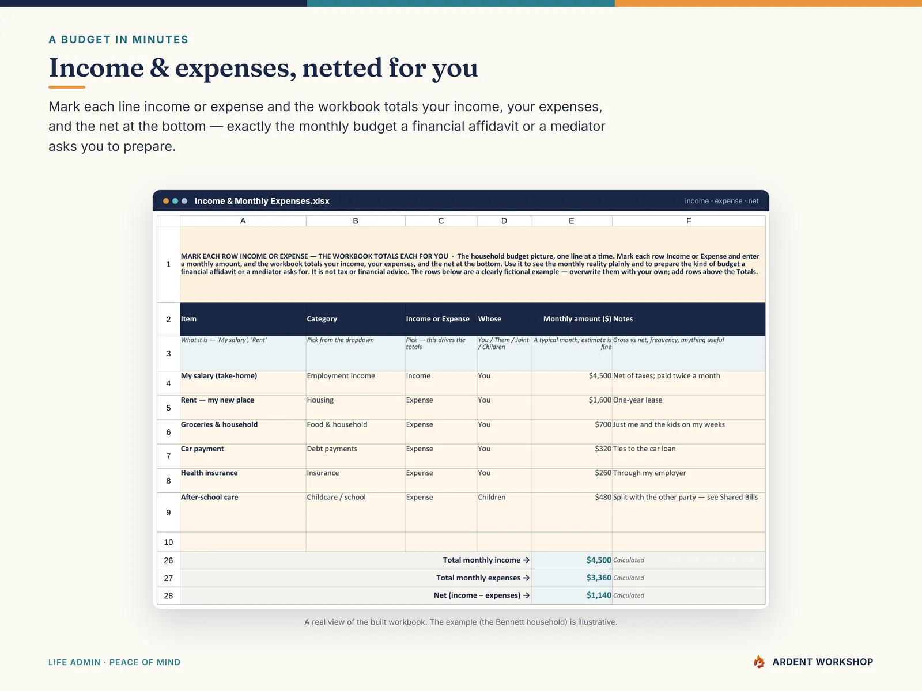
Task: Click the 'Food & household' category cell
Action: [356, 431]
